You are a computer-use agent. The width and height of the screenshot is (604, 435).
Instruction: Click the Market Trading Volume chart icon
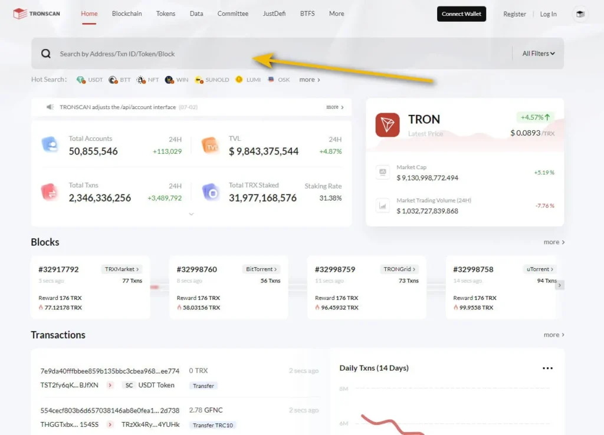[x=382, y=206]
